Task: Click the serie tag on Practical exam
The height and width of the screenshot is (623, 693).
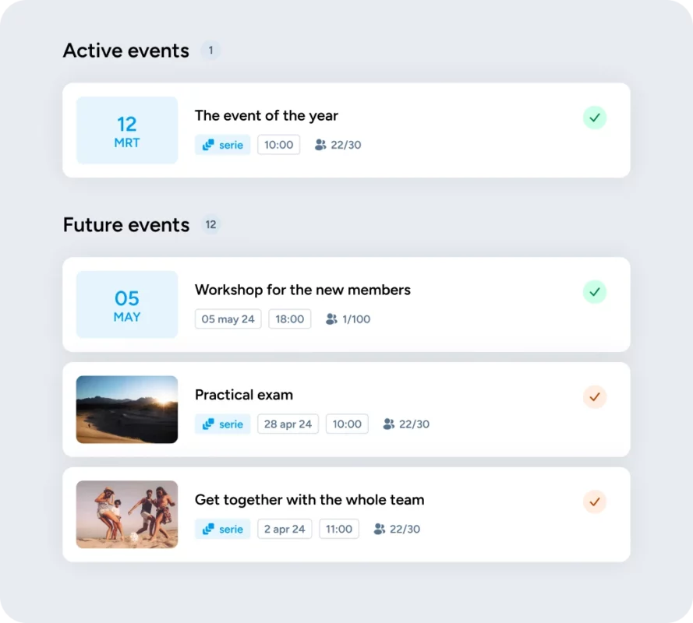Action: 223,424
